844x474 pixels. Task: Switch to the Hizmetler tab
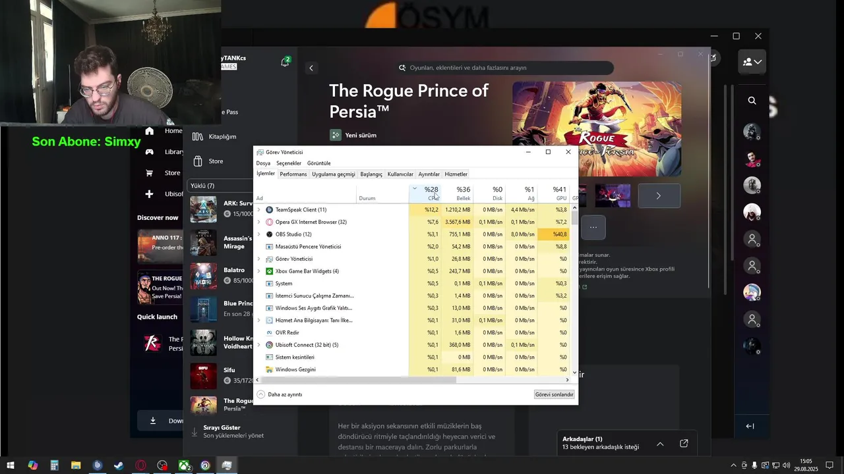pos(456,174)
